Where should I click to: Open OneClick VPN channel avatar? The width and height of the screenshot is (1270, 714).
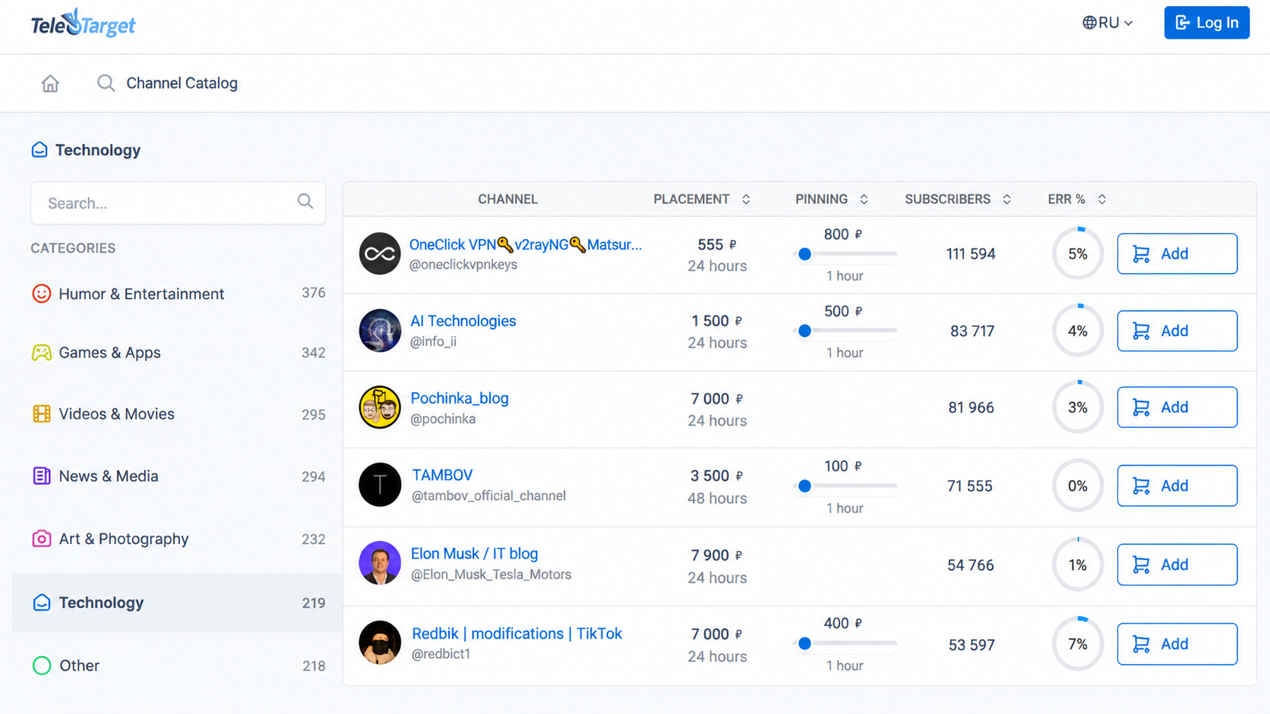380,253
